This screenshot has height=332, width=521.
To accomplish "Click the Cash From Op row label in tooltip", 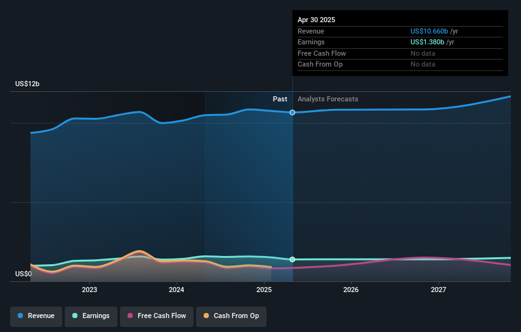I will pos(320,65).
